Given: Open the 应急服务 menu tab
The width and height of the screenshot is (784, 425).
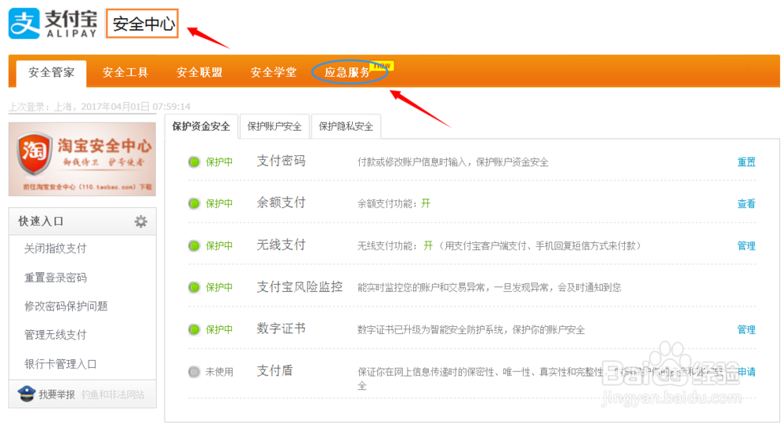Looking at the screenshot, I should 347,72.
